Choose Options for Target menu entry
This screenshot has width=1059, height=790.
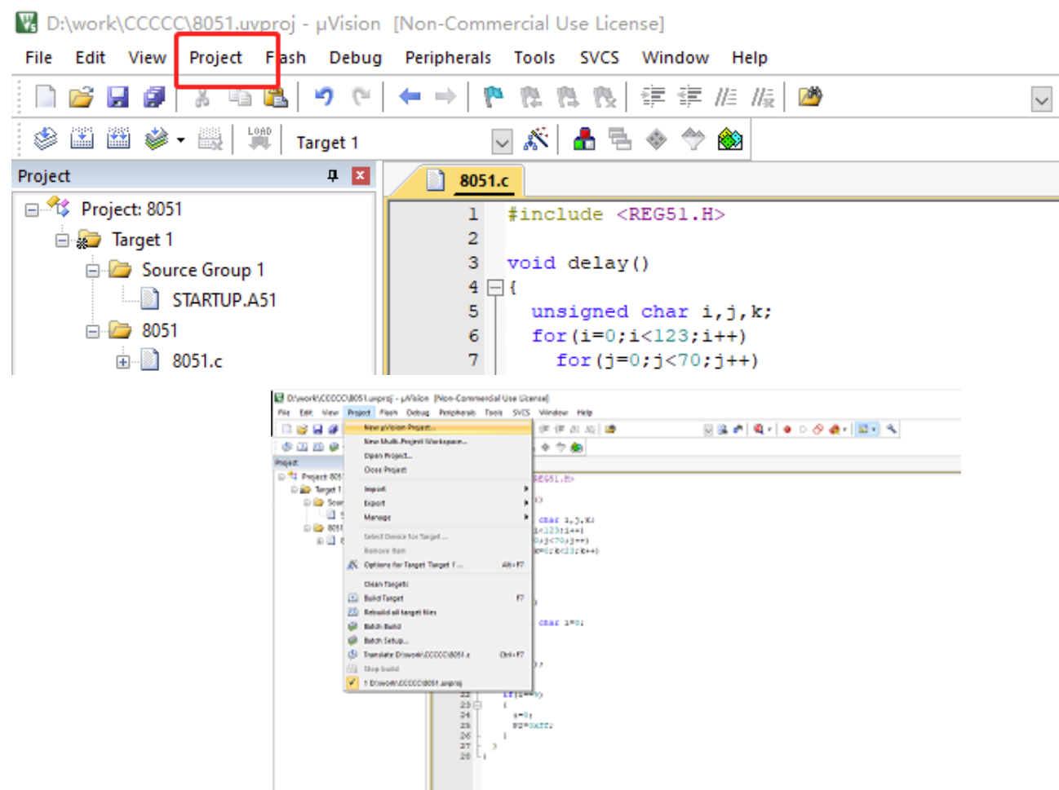click(x=437, y=564)
